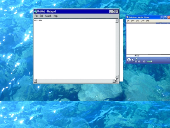
Task: Open the Notepad File menu
Action: (36, 16)
